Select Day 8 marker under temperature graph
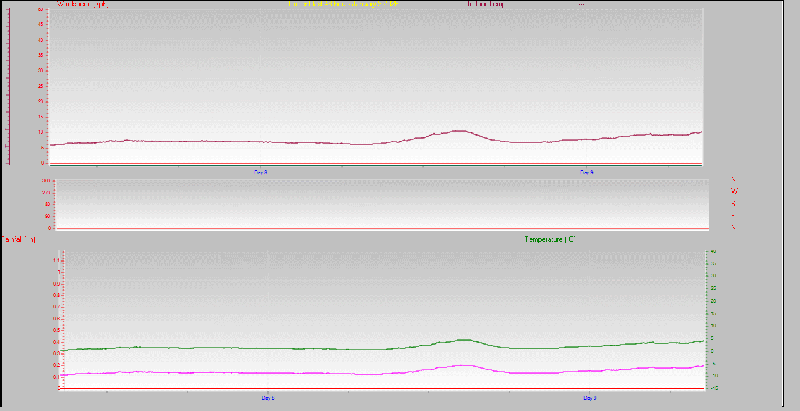The height and width of the screenshot is (411, 800). click(x=268, y=398)
